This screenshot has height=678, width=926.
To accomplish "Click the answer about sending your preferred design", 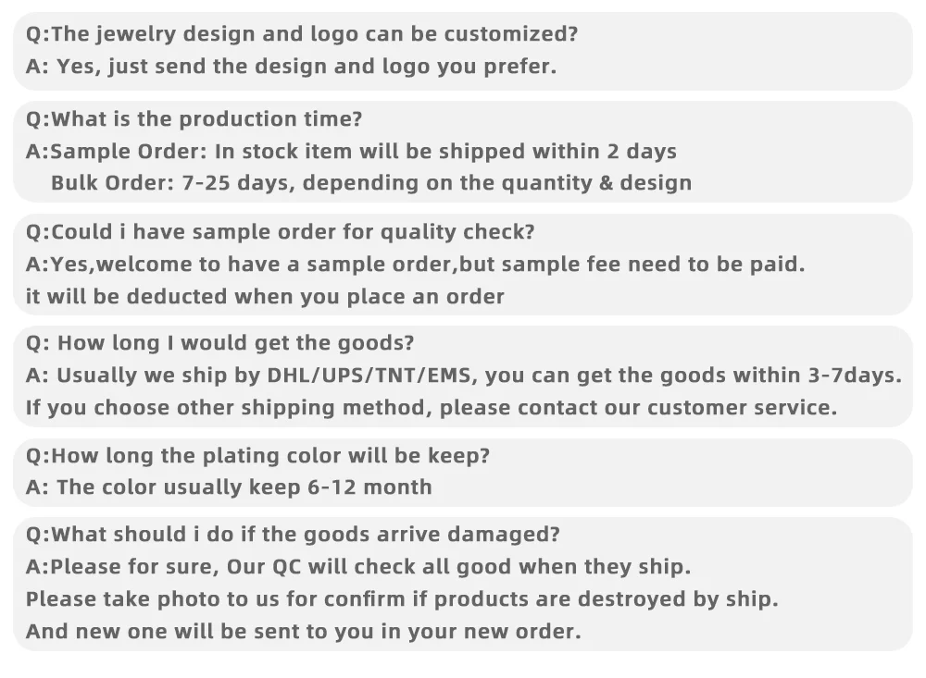I will pos(291,67).
